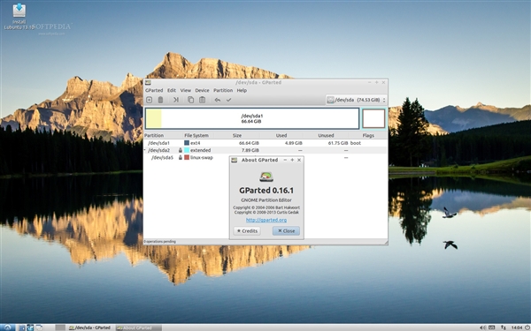
Task: Open the GParted menu
Action: 154,91
